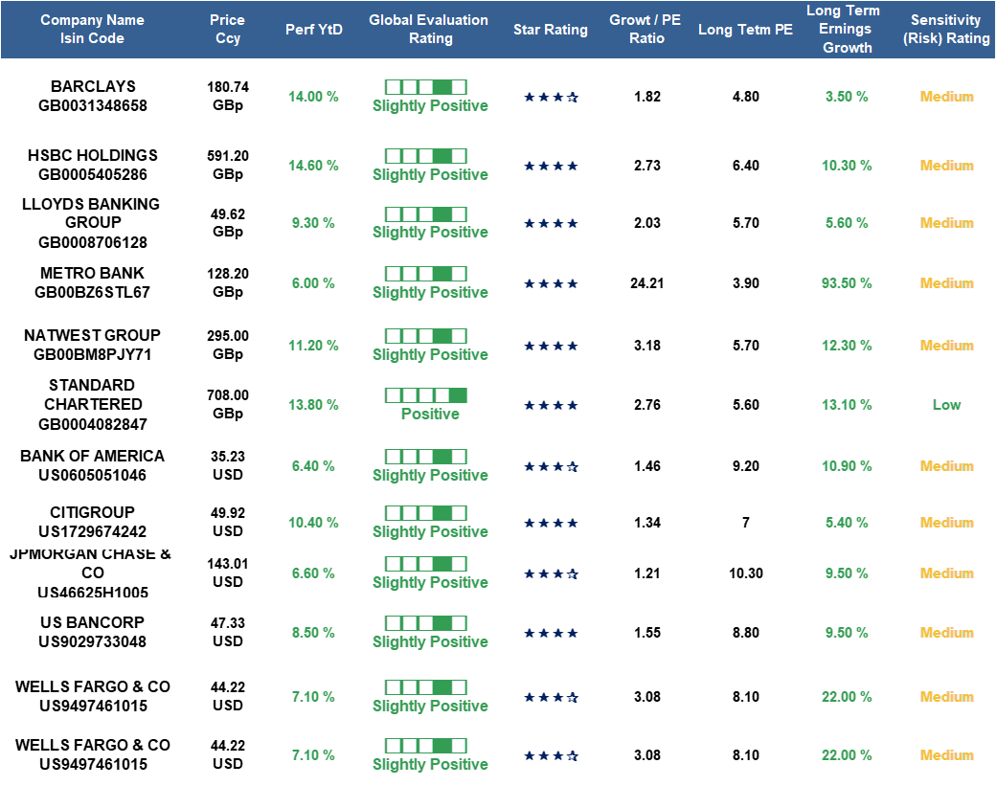996x786 pixels.
Task: Select Standard Chartered's 708.00 GBp price
Action: click(x=228, y=404)
